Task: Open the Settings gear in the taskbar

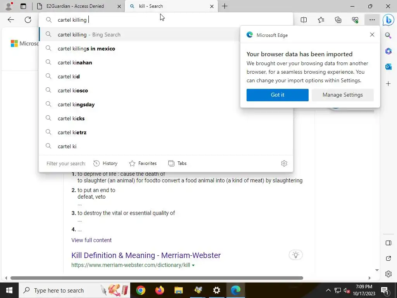Action: [216, 290]
